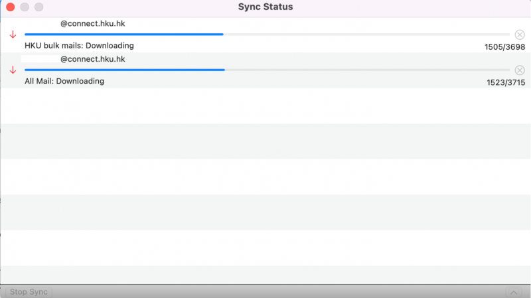Close the Sync Status window
The width and height of the screenshot is (531, 298).
(11, 7)
